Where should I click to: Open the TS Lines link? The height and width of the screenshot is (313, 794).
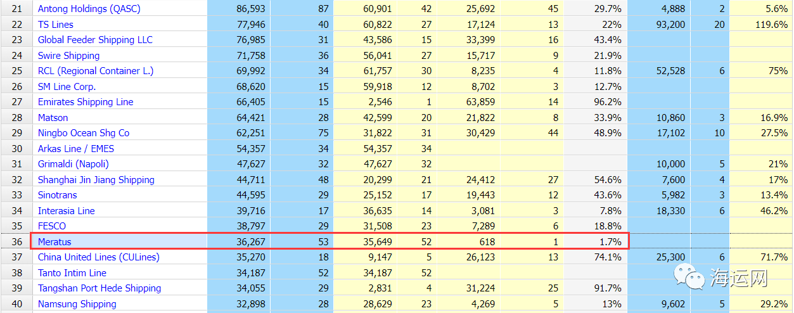click(x=56, y=24)
